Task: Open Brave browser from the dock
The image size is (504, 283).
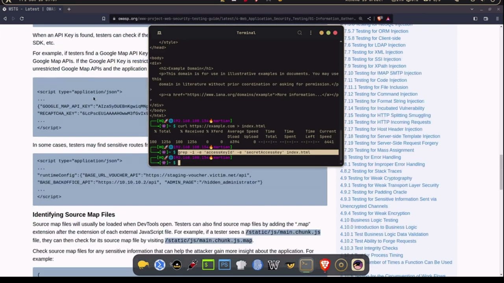Action: pos(325,265)
